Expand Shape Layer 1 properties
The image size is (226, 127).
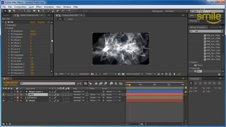pos(15,92)
